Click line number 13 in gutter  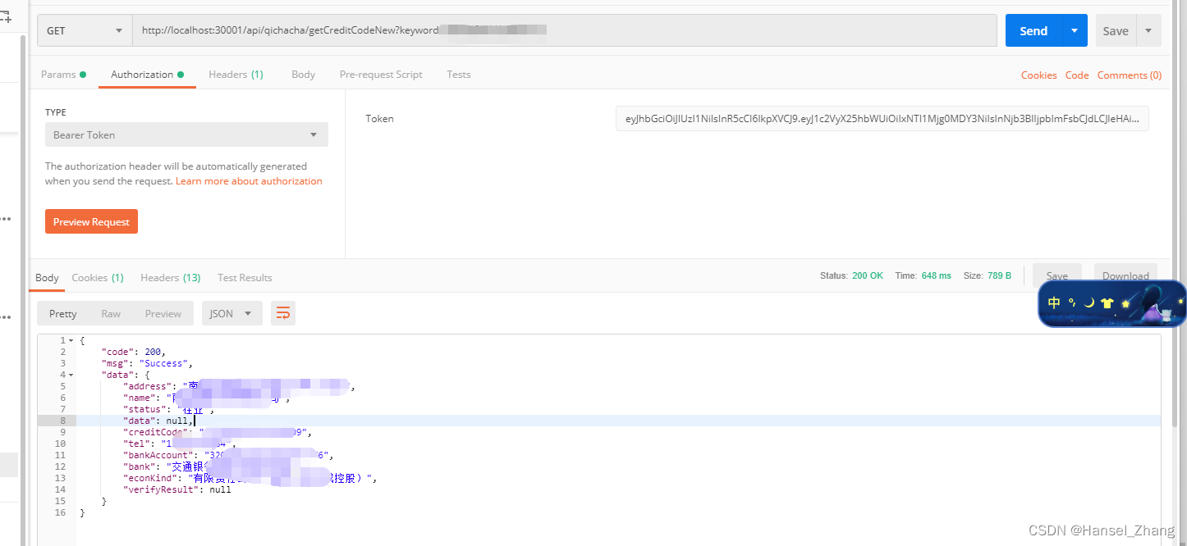pos(60,478)
